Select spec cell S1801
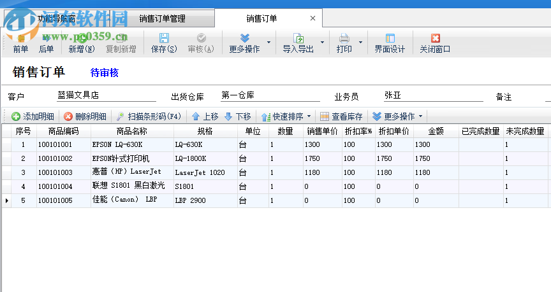This screenshot has width=551, height=292. coord(205,186)
